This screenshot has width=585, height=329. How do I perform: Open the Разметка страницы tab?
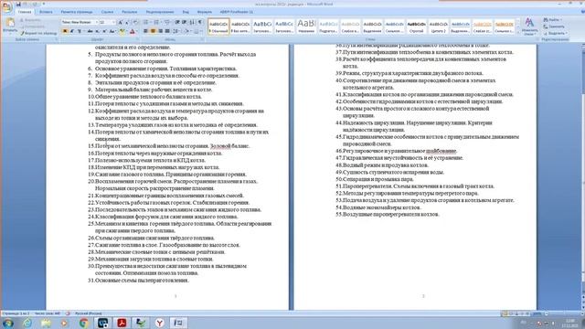77,12
